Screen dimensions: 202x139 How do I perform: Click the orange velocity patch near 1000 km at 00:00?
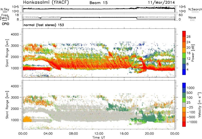(27, 119)
